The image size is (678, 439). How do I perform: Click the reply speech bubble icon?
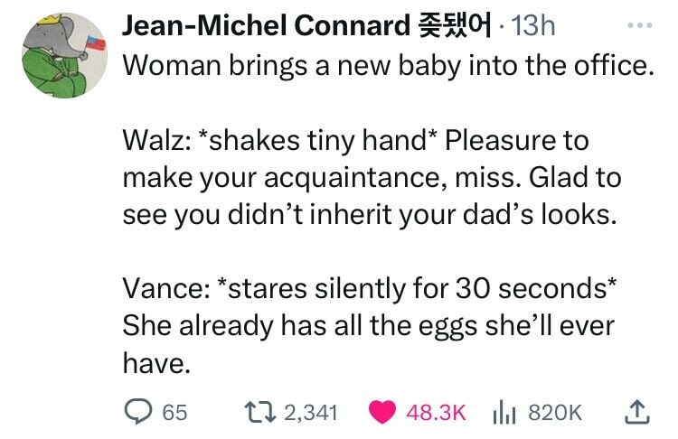(x=138, y=411)
